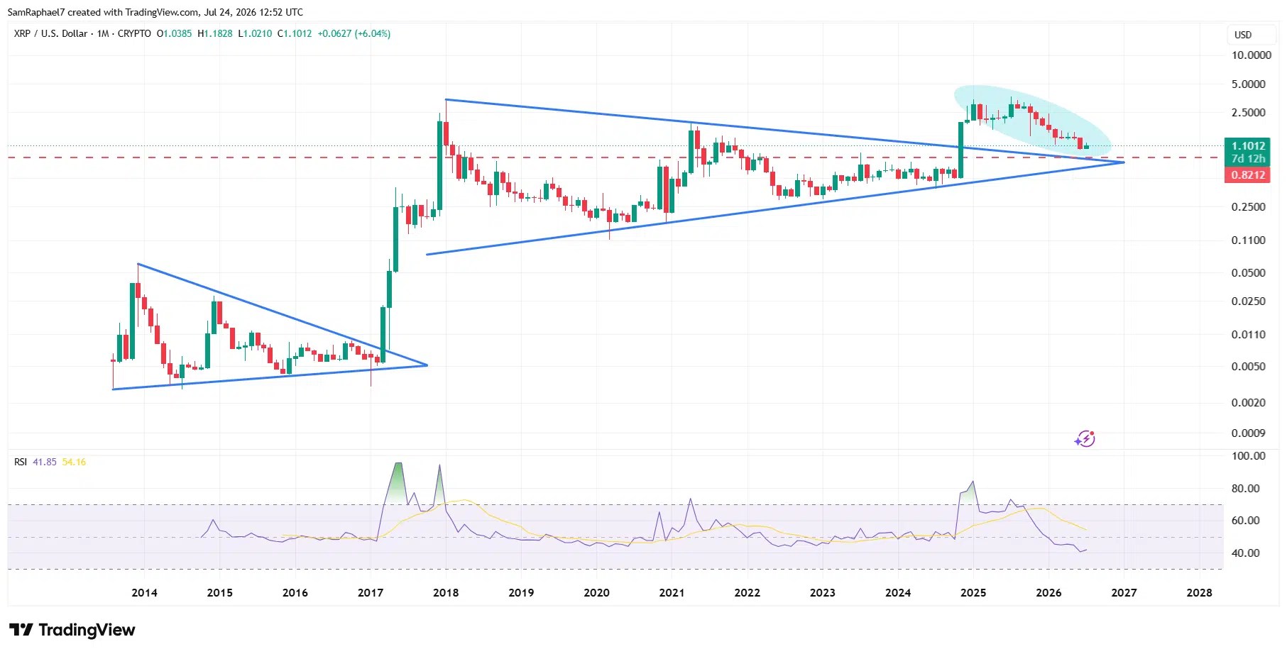Click the RSI scale 80.00 label
Viewport: 1287px width, 654px height.
[1245, 489]
